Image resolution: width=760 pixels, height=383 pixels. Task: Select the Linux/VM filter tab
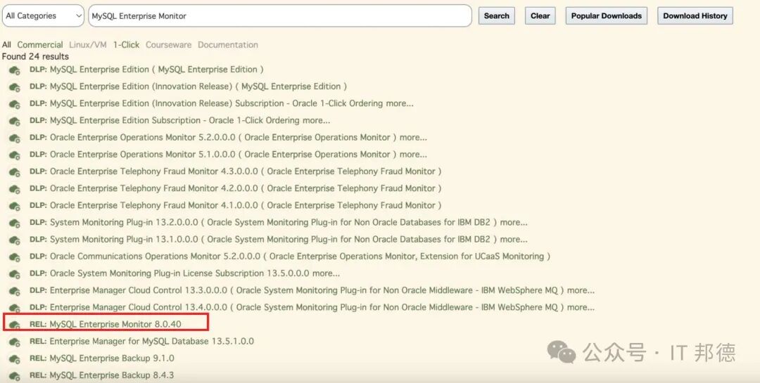point(88,44)
